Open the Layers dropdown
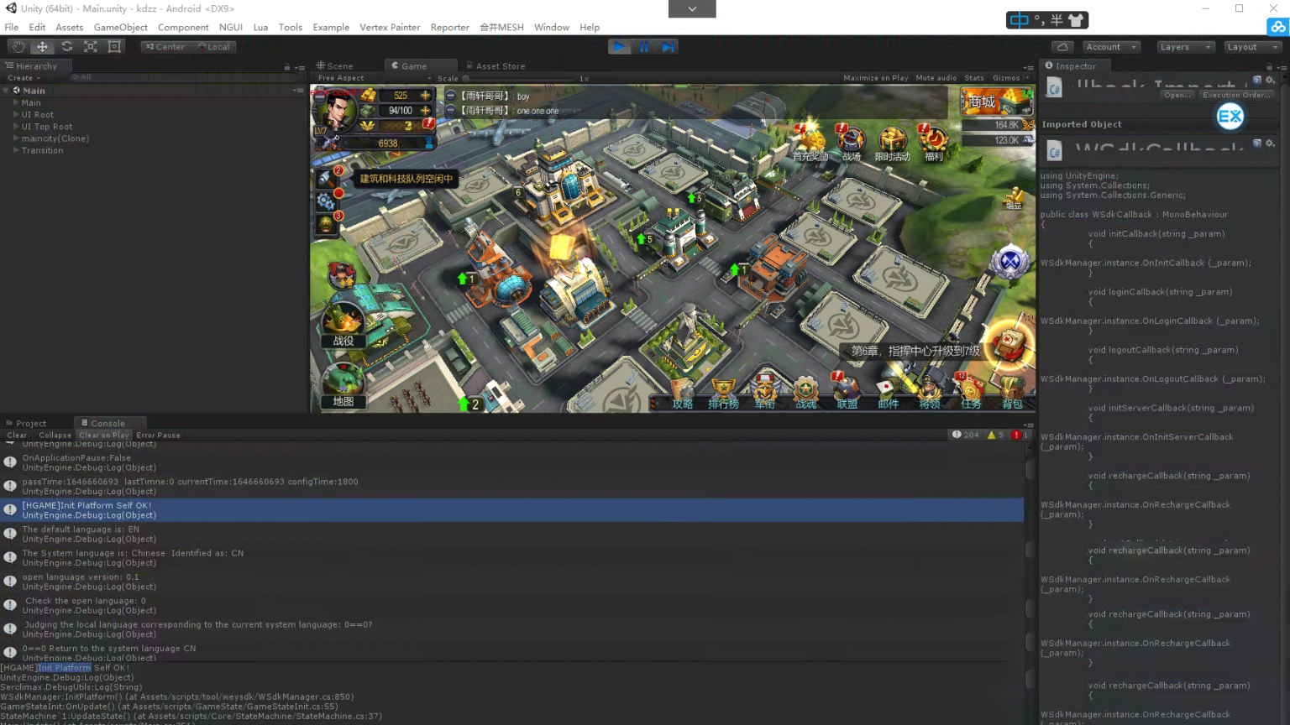The height and width of the screenshot is (725, 1290). coord(1185,47)
